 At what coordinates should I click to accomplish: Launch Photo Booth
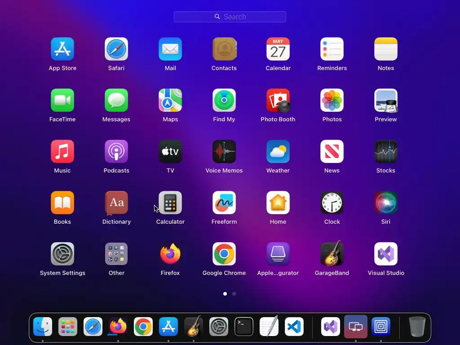click(x=278, y=100)
